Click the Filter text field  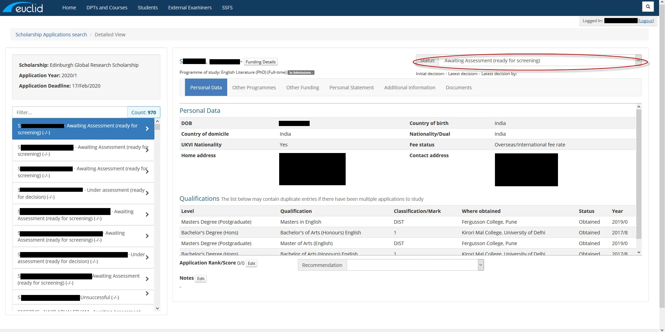coord(70,113)
